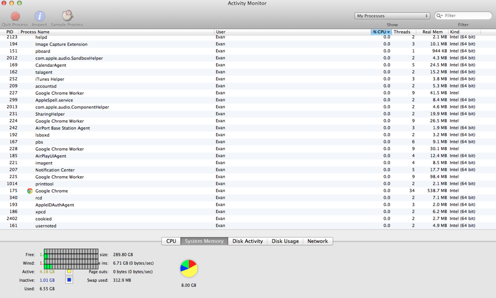Select the printtool process

[248, 183]
